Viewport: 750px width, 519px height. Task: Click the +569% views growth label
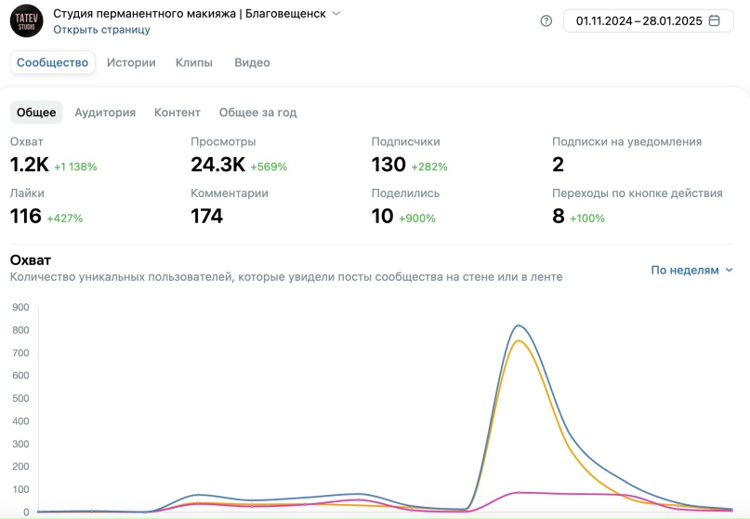[269, 166]
